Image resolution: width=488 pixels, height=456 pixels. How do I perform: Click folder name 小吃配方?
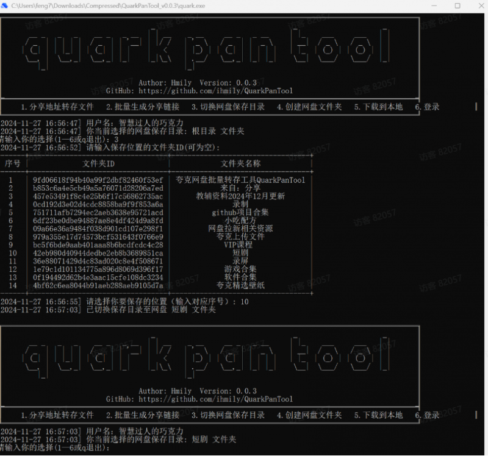[240, 221]
